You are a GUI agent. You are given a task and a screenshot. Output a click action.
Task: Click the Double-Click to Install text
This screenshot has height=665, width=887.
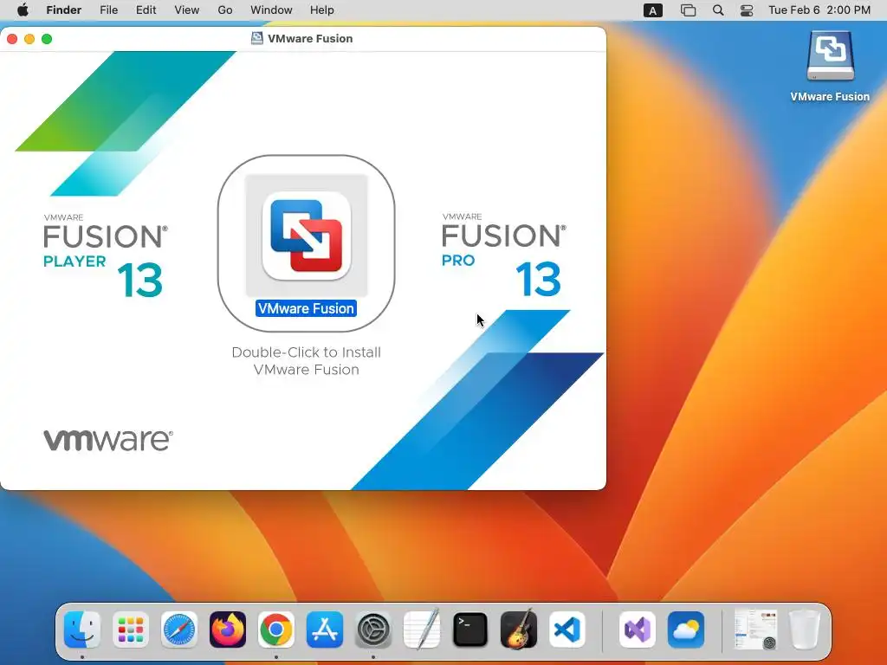tap(306, 361)
